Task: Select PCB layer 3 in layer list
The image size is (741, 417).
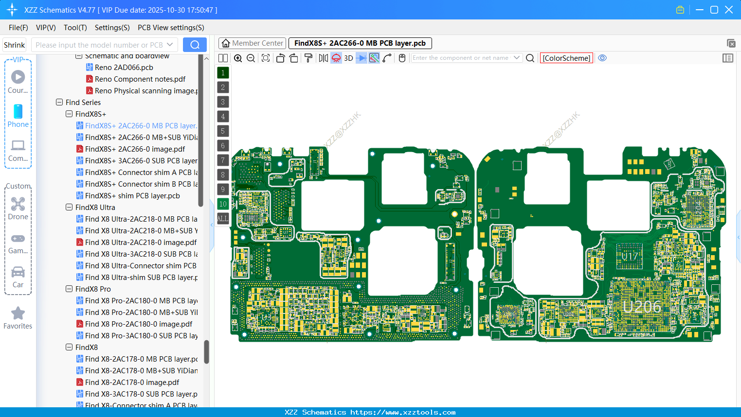Action: 223,102
